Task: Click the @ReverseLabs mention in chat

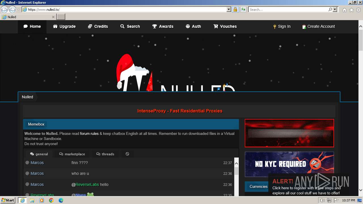Action: tap(85, 184)
